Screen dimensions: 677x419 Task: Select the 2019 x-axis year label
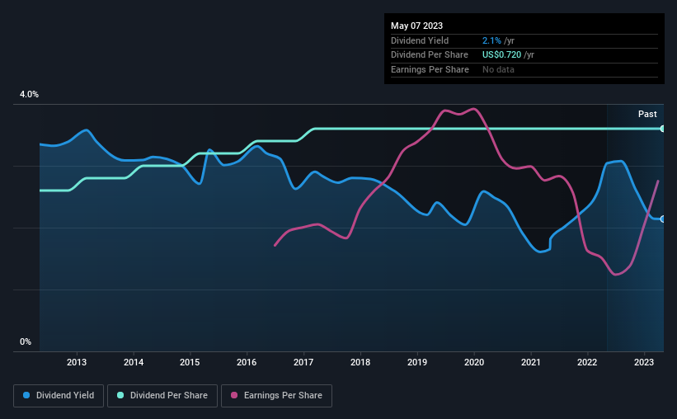417,362
